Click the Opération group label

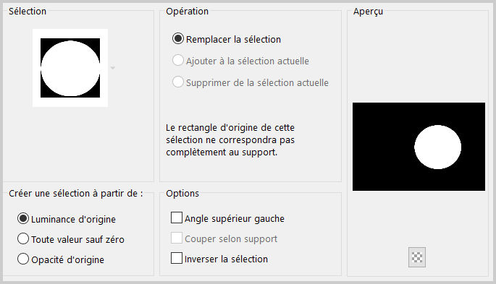(188, 12)
